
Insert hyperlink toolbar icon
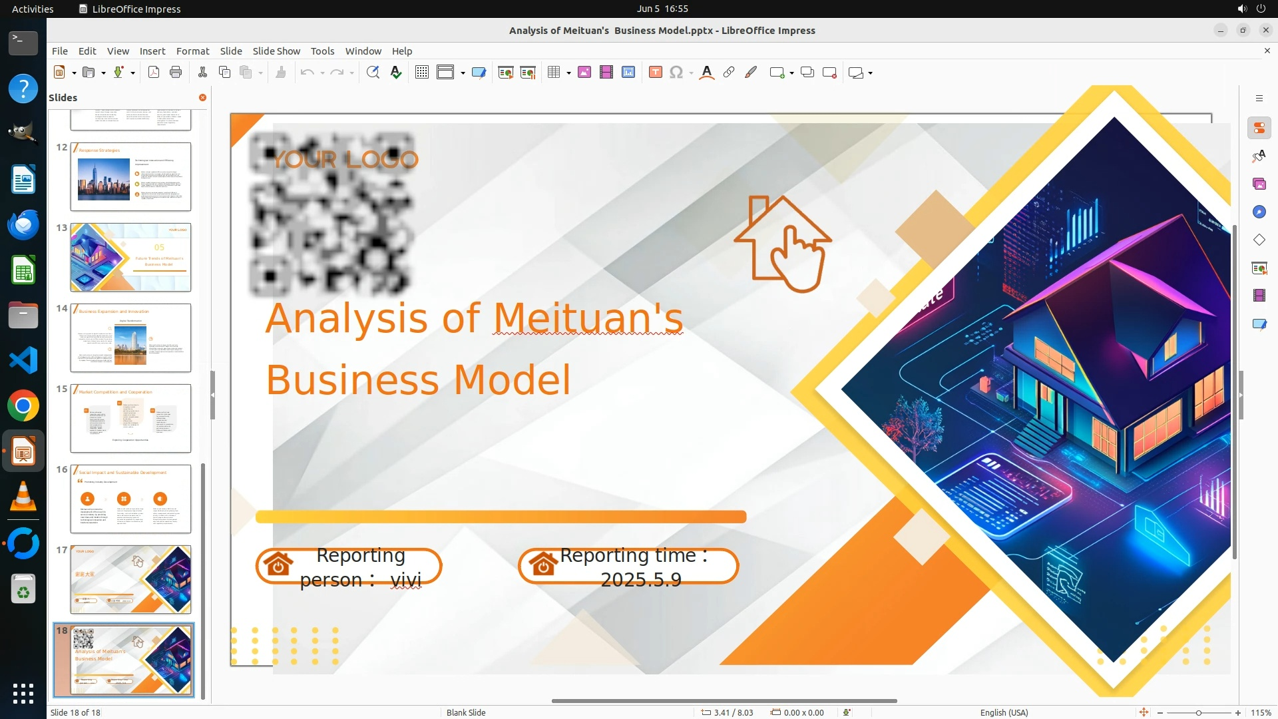point(729,73)
